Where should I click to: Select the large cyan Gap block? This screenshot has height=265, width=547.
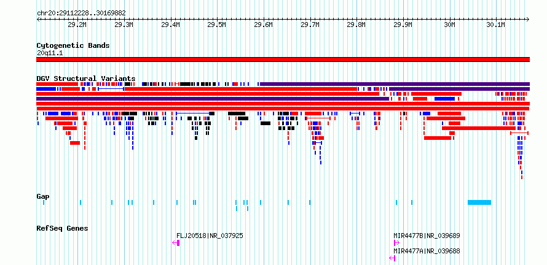pos(479,202)
